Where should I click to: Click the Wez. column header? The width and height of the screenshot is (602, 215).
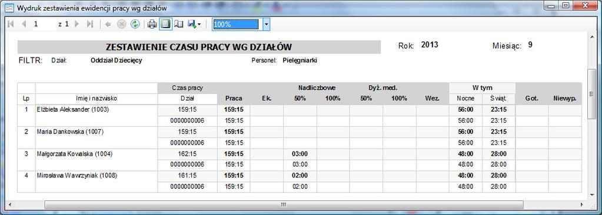(x=433, y=99)
